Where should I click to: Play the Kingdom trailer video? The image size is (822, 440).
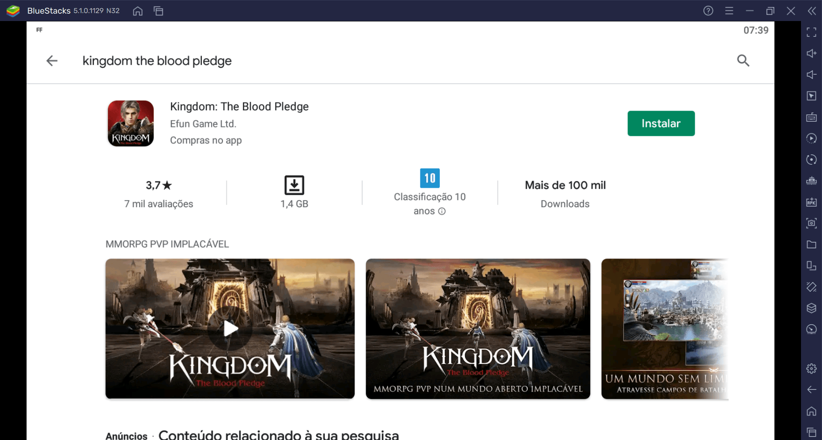[230, 328]
